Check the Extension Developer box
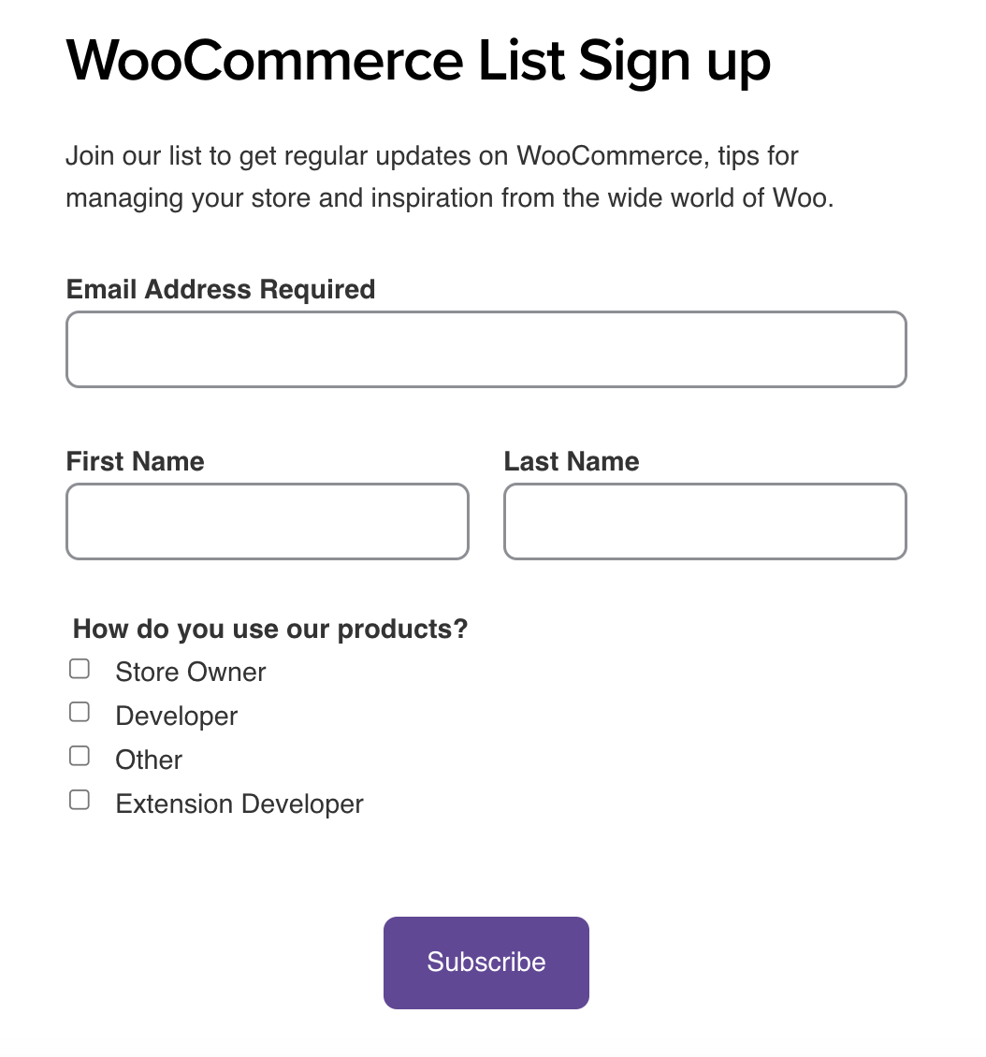The image size is (986, 1057). pyautogui.click(x=80, y=799)
